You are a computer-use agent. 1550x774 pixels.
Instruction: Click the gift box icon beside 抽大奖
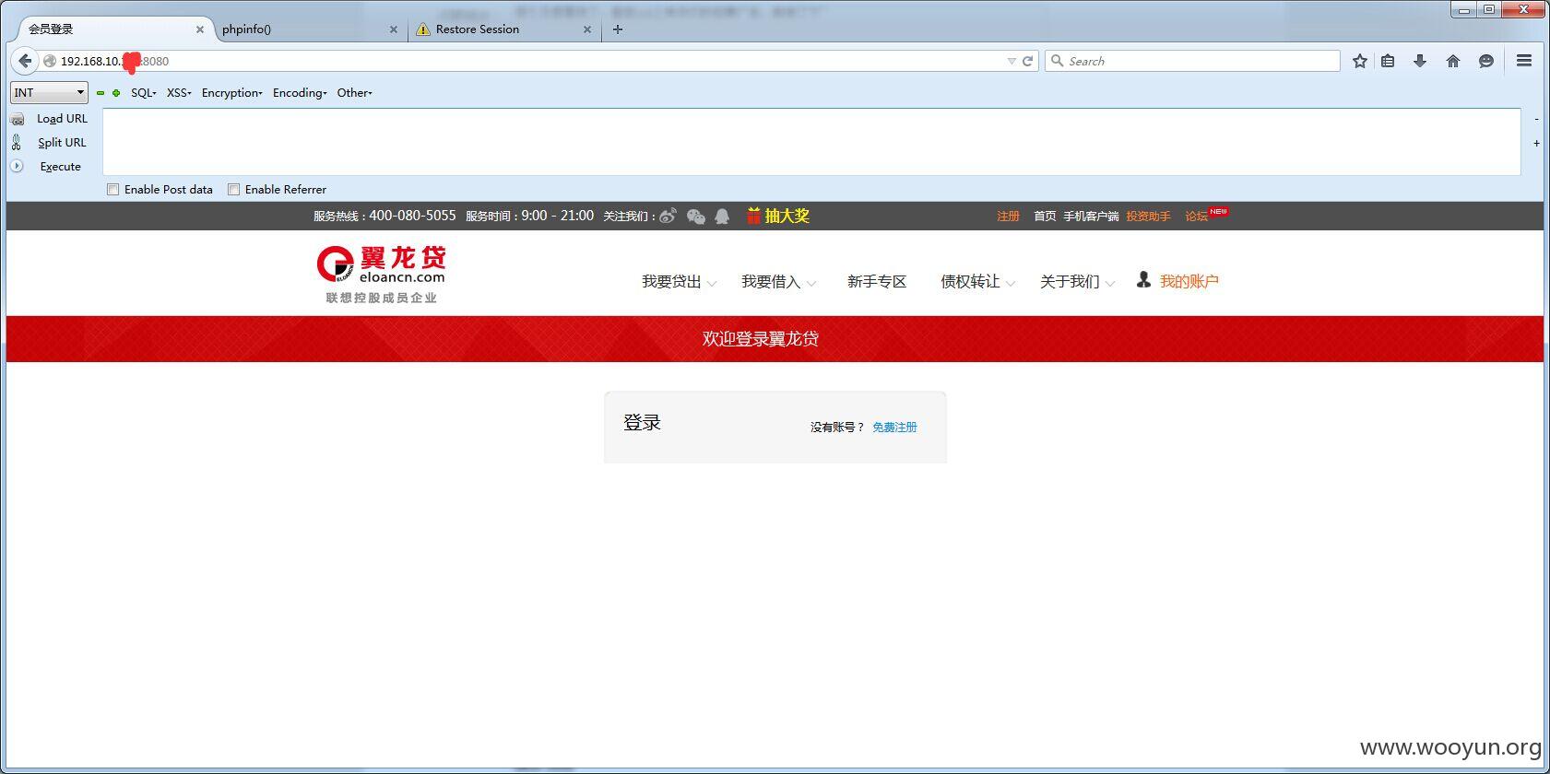[753, 216]
